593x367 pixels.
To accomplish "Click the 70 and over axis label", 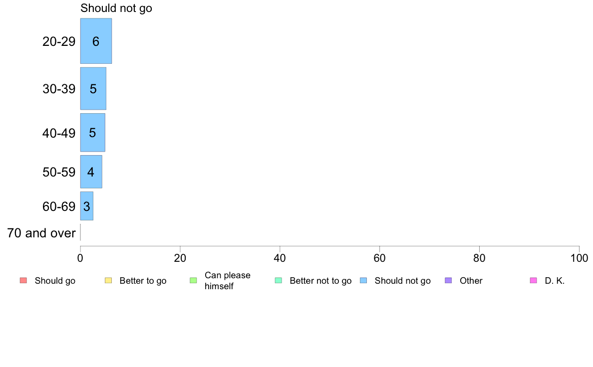I will 41,233.
